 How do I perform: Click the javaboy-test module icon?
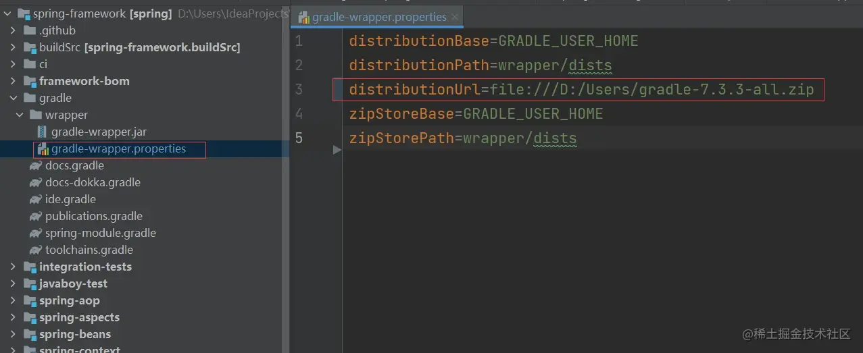pyautogui.click(x=29, y=283)
